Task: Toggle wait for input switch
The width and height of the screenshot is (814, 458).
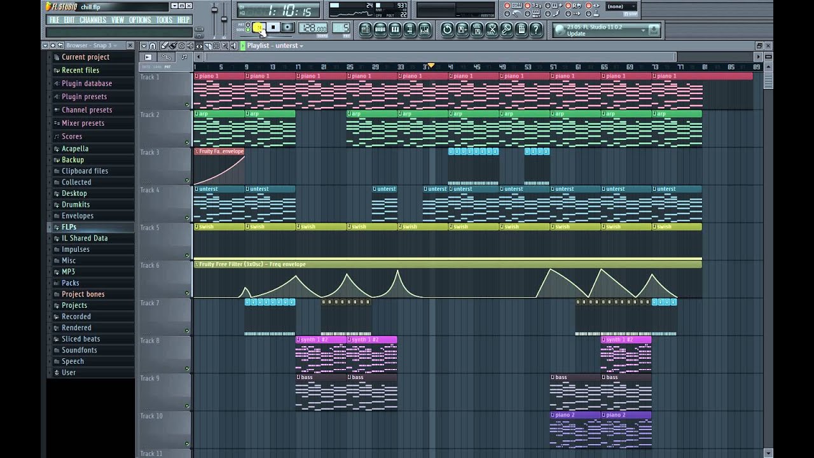Action: pos(527,14)
